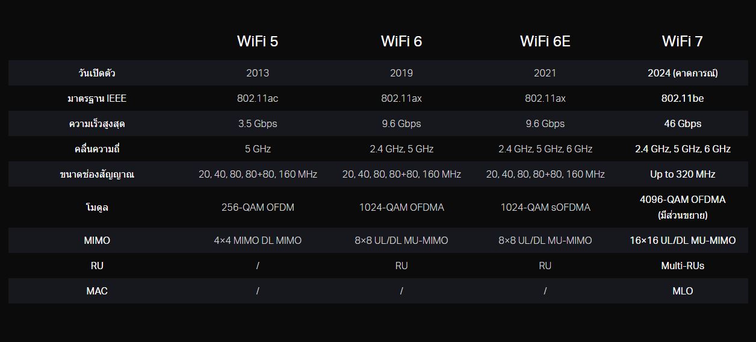
Task: Select the MLO cell
Action: click(682, 291)
